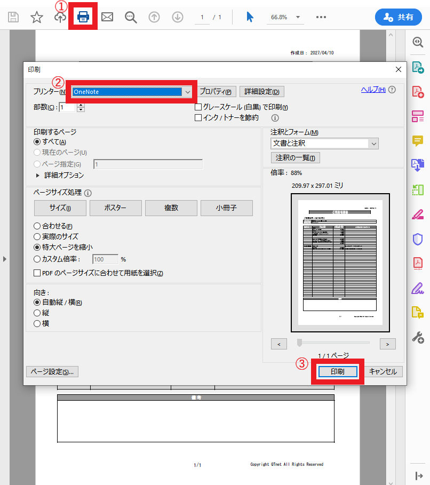
Task: Open the more tools ellipsis menu
Action: tap(321, 17)
